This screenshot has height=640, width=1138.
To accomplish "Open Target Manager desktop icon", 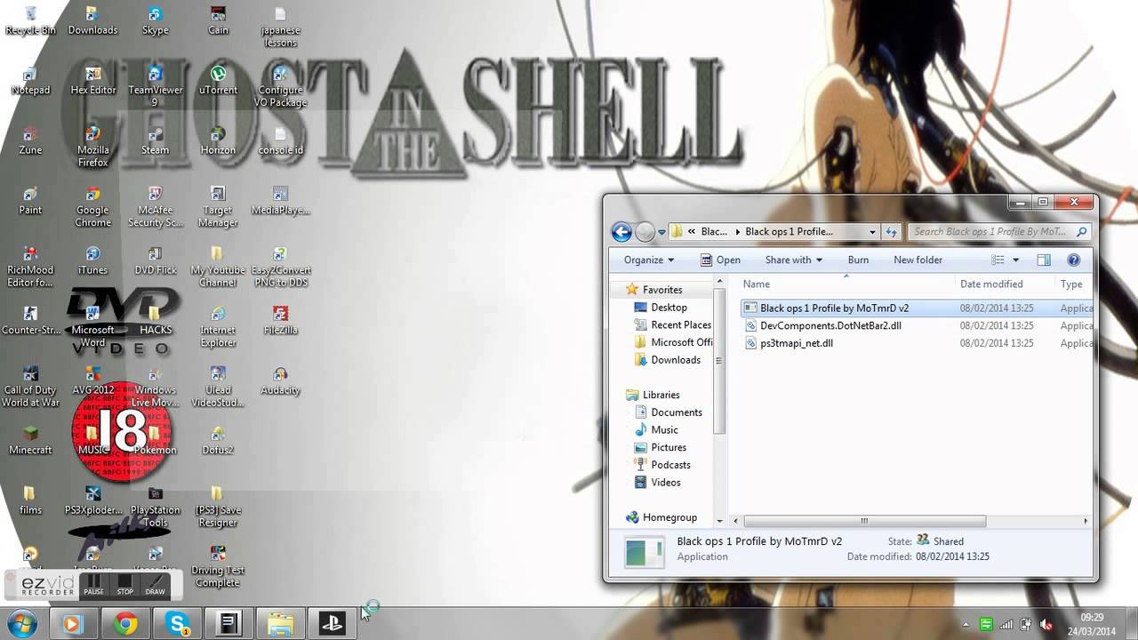I will tap(218, 207).
